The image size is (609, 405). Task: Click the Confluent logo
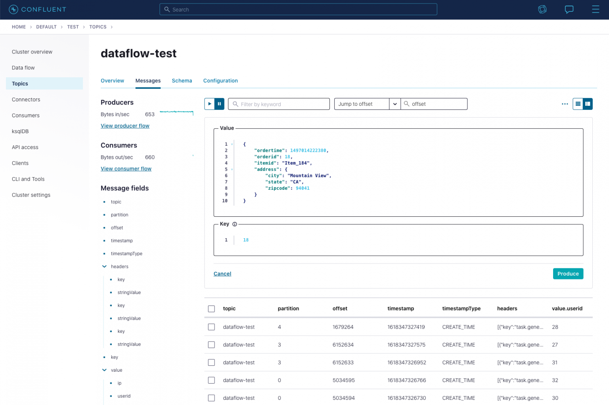pyautogui.click(x=37, y=9)
